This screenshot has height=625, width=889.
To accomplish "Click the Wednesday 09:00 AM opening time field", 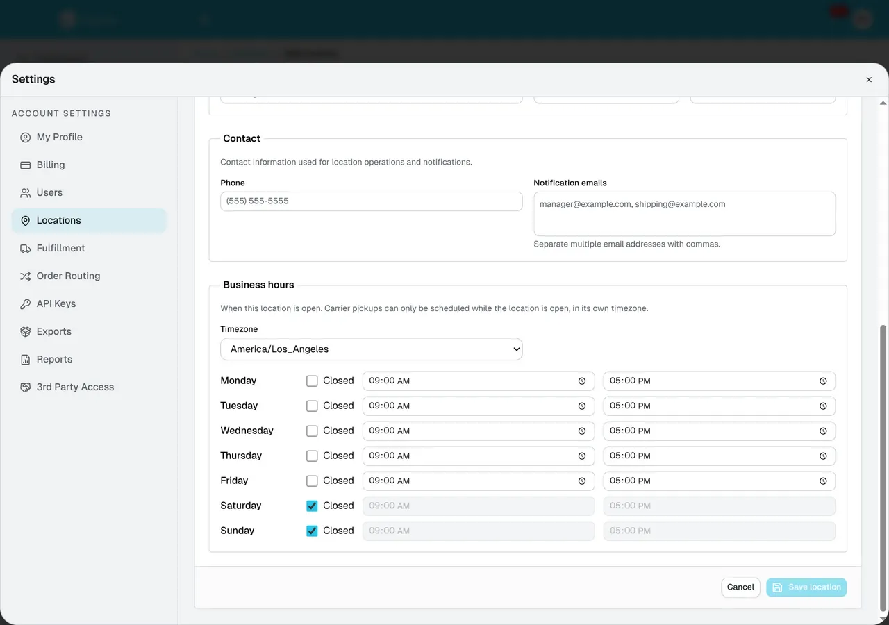I will click(x=479, y=431).
